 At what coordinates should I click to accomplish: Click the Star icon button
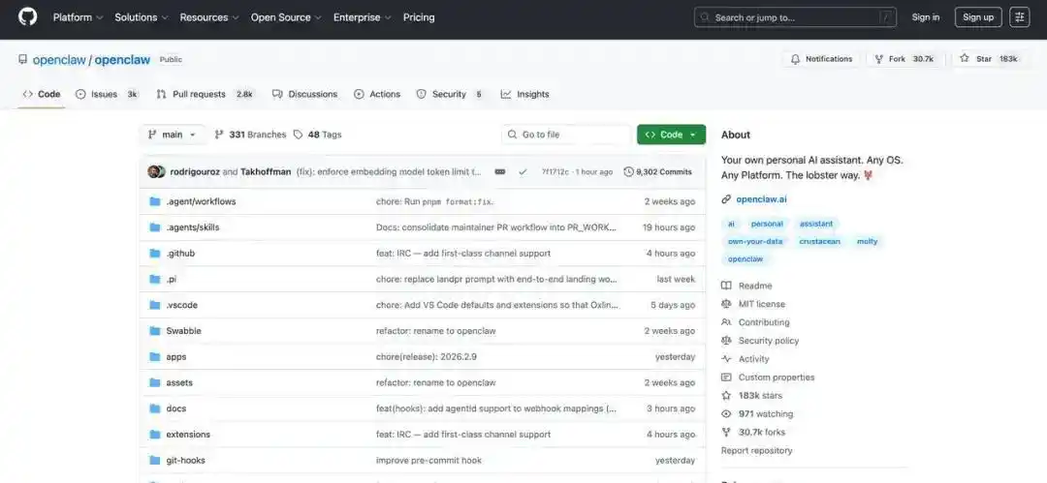click(965, 59)
